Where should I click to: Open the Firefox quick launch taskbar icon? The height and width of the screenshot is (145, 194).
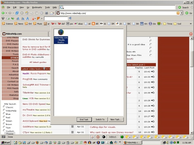tap(37, 143)
